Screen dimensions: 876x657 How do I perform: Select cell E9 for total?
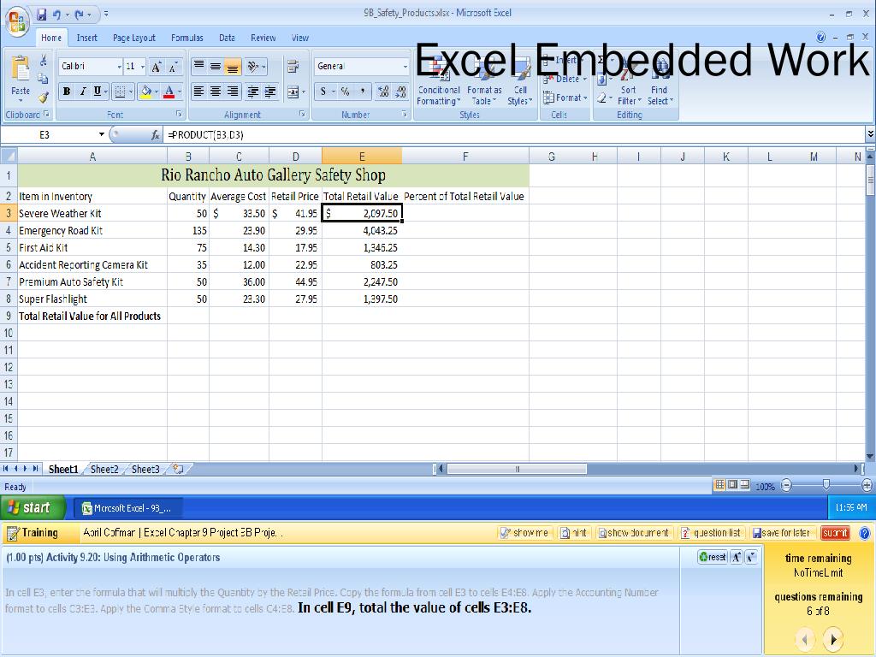coord(362,317)
